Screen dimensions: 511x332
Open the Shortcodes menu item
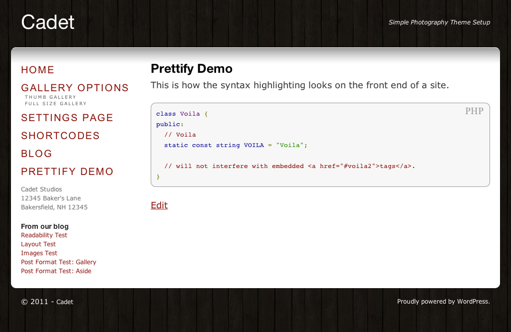tap(60, 136)
